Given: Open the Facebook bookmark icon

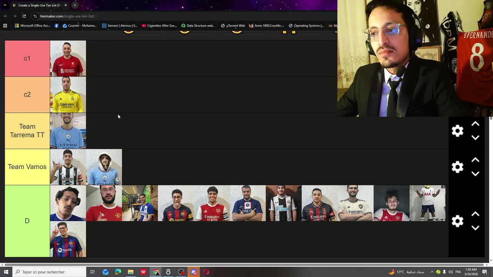Looking at the screenshot, I should click(57, 26).
